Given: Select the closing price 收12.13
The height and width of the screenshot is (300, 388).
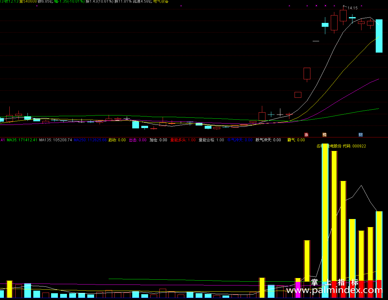Looking at the screenshot, I should click(11, 2).
